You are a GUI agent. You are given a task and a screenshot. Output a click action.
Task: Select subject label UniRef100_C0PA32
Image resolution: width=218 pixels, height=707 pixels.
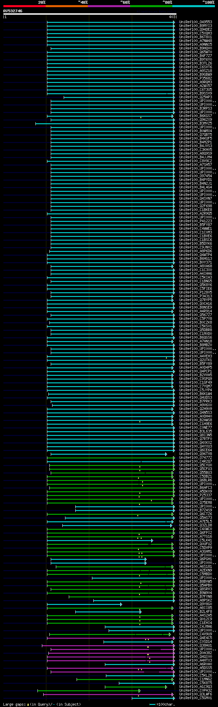(x=196, y=690)
